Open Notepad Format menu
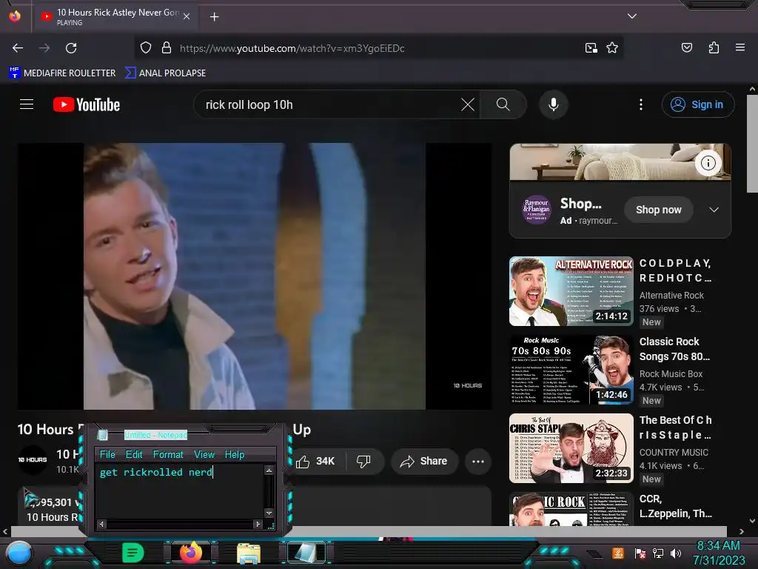 click(x=168, y=454)
